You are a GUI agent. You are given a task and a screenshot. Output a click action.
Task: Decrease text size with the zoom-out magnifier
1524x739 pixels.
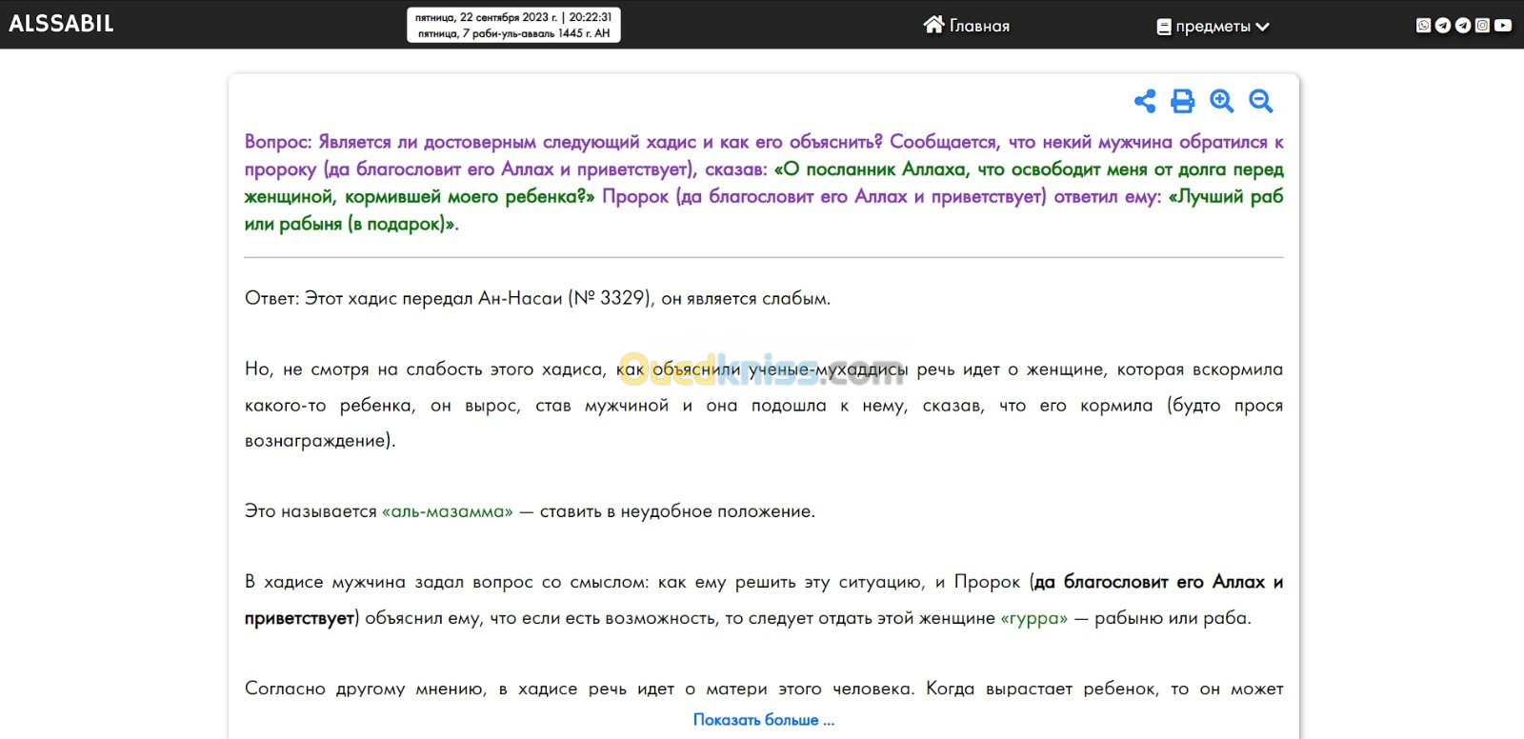(1260, 101)
